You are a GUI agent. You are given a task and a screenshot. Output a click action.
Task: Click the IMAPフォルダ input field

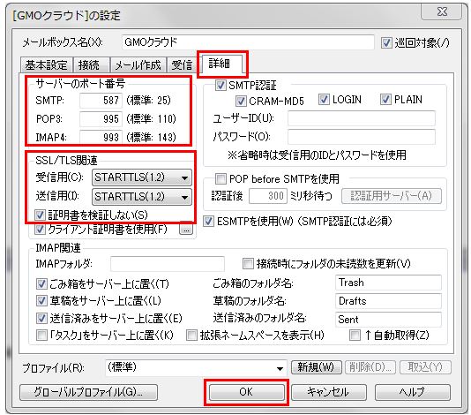168,264
